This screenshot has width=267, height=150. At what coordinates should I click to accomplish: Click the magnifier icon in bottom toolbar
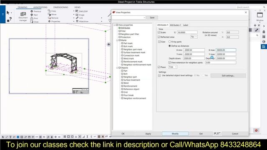pyautogui.click(x=48, y=137)
